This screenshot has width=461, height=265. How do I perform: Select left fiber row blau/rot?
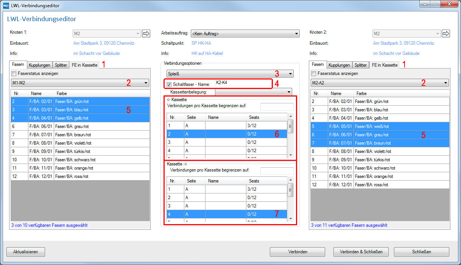[x=80, y=110]
